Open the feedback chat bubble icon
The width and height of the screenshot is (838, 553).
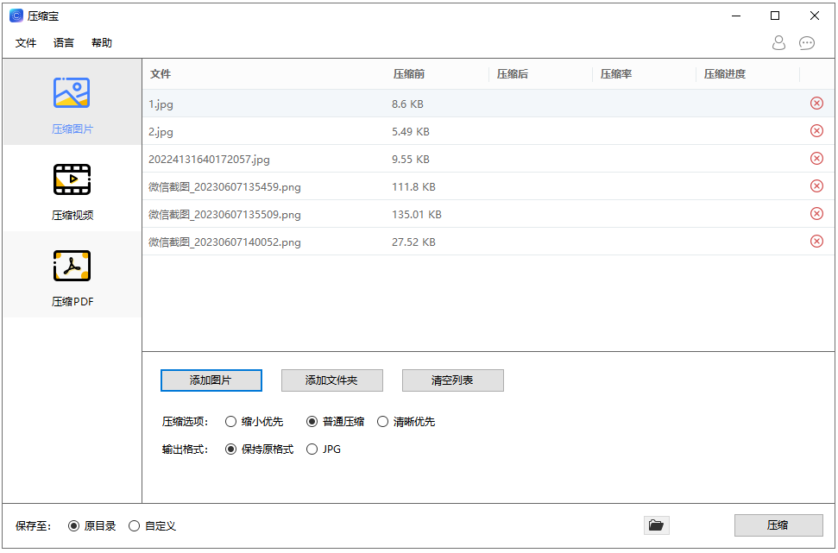[x=807, y=42]
